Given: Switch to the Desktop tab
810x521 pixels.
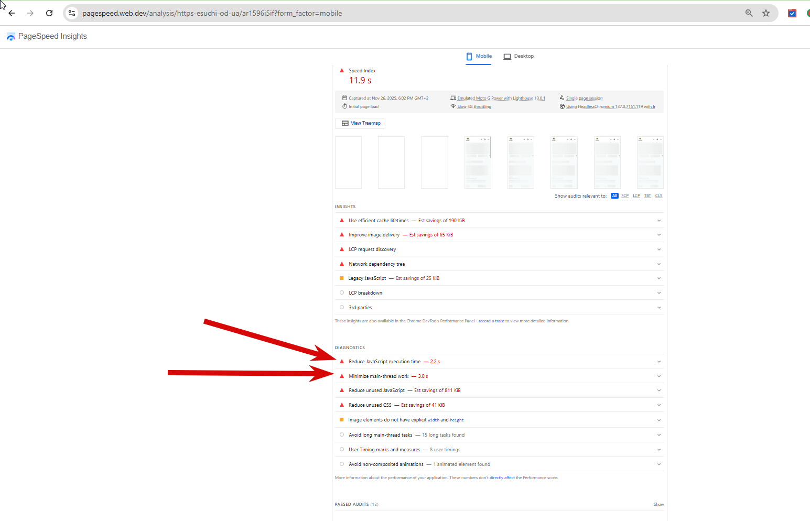Looking at the screenshot, I should click(x=519, y=56).
